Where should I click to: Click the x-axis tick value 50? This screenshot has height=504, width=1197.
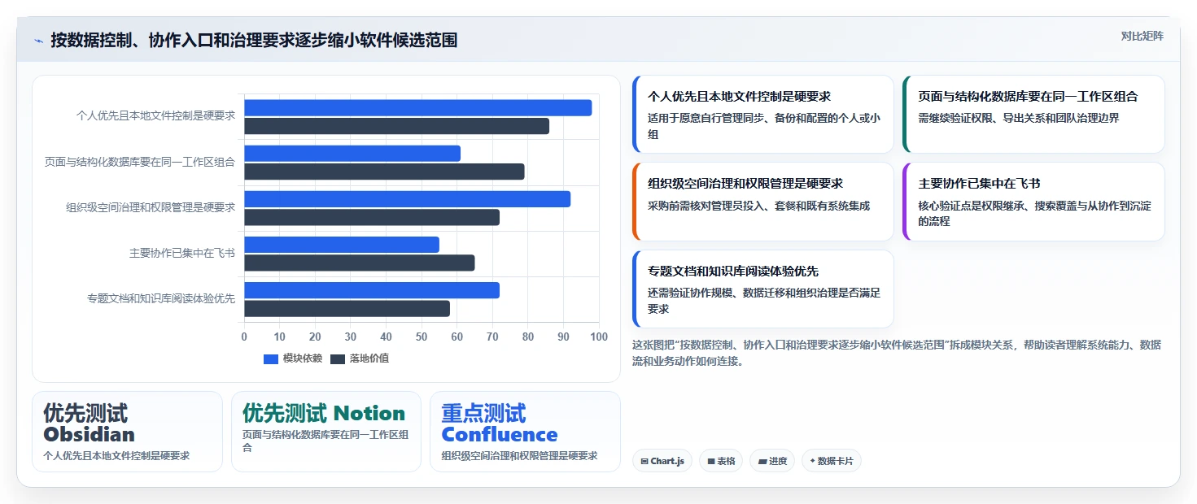422,337
